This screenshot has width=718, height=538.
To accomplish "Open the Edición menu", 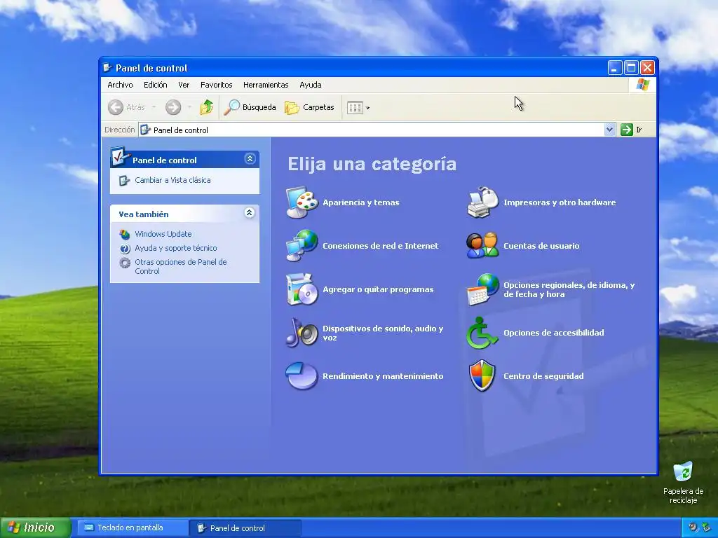I will tap(155, 85).
